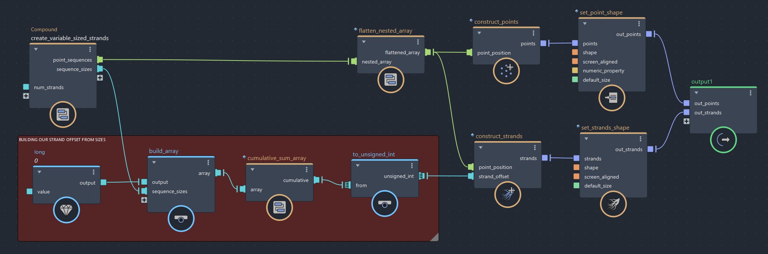Click the output1 arrow node icon
Screen dimensions: 768x254
723,140
